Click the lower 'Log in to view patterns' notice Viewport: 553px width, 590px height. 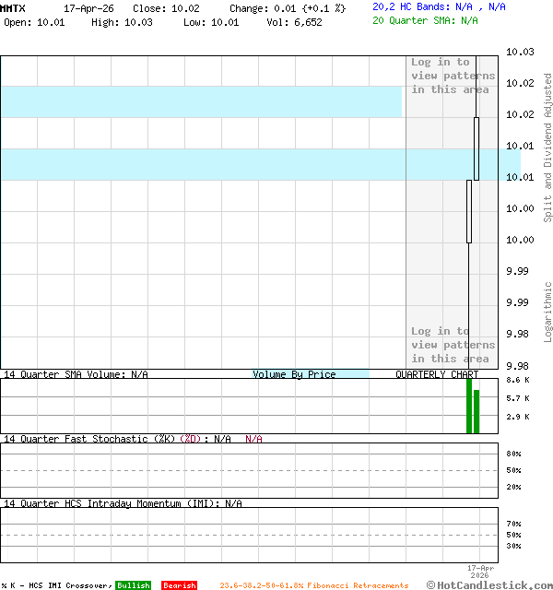pos(453,345)
